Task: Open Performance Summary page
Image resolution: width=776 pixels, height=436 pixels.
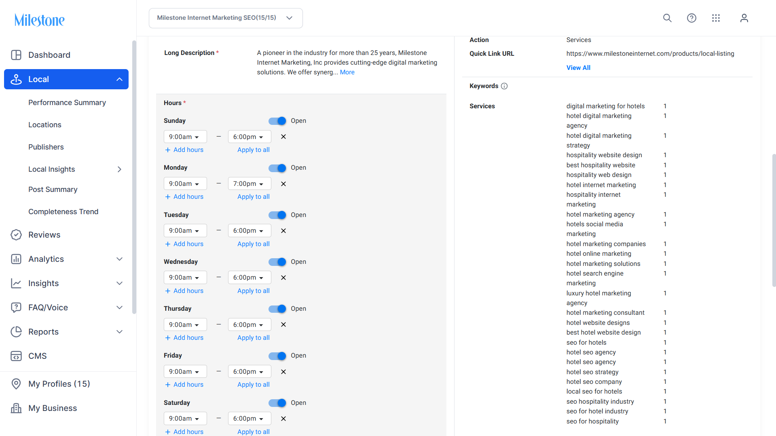Action: pyautogui.click(x=67, y=103)
